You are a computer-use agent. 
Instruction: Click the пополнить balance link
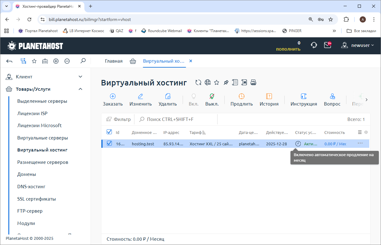288,49
